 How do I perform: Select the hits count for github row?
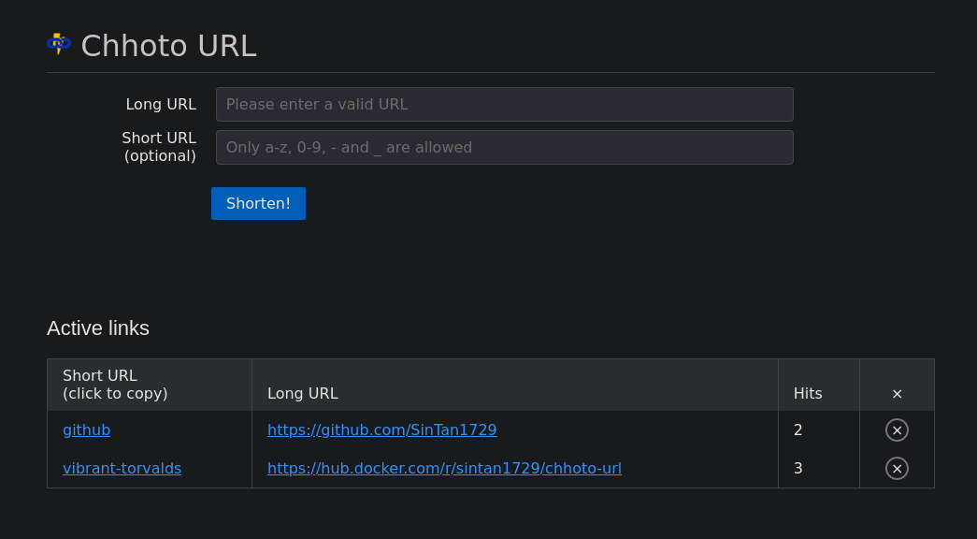797,430
